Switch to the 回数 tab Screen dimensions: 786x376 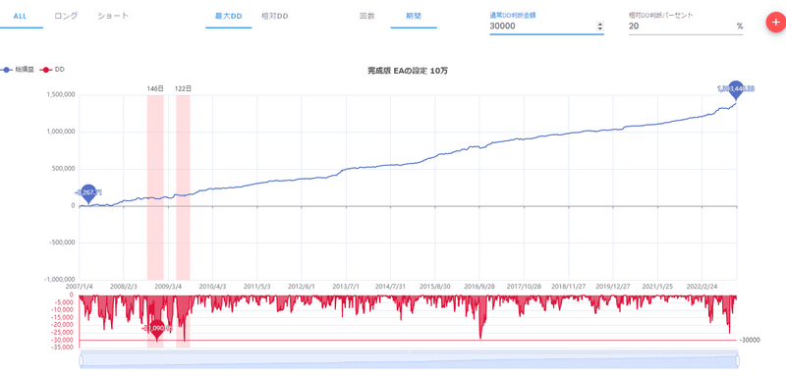coord(366,16)
